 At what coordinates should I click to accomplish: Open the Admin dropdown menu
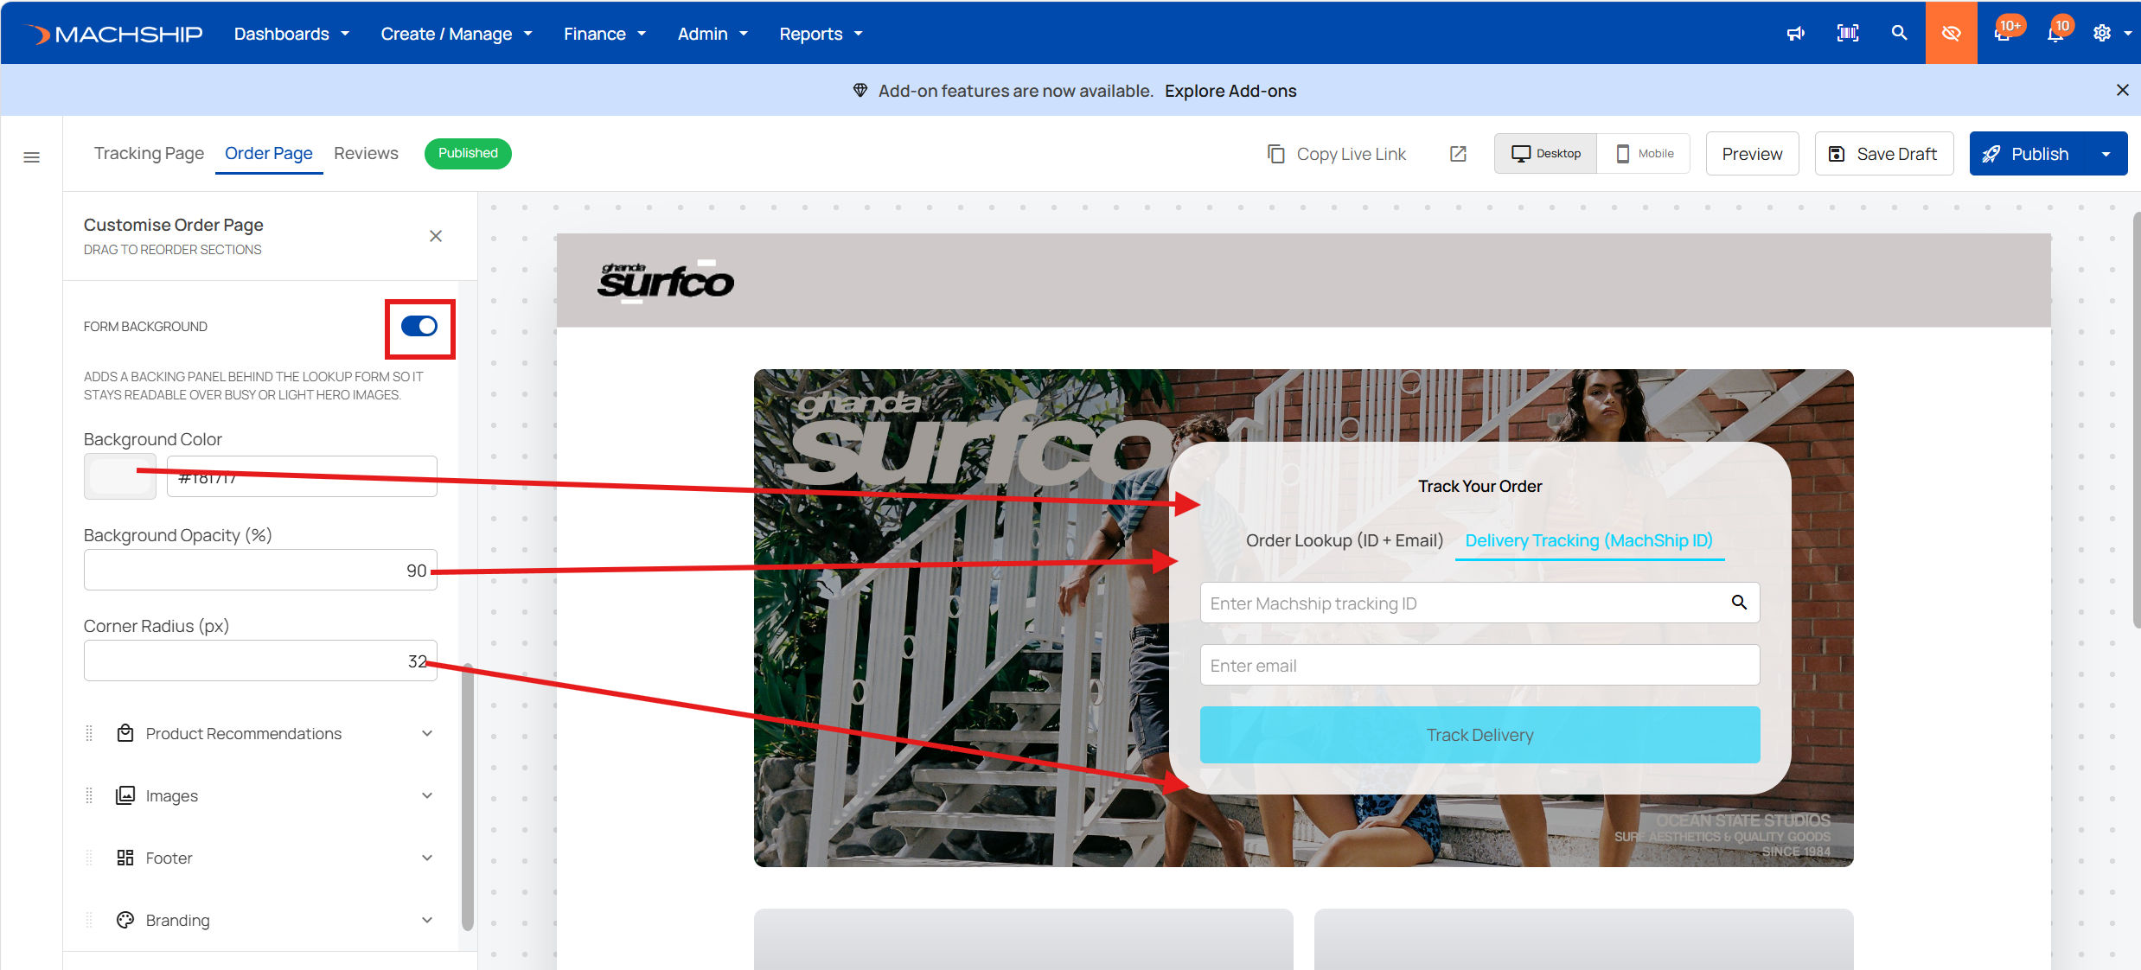(x=713, y=34)
